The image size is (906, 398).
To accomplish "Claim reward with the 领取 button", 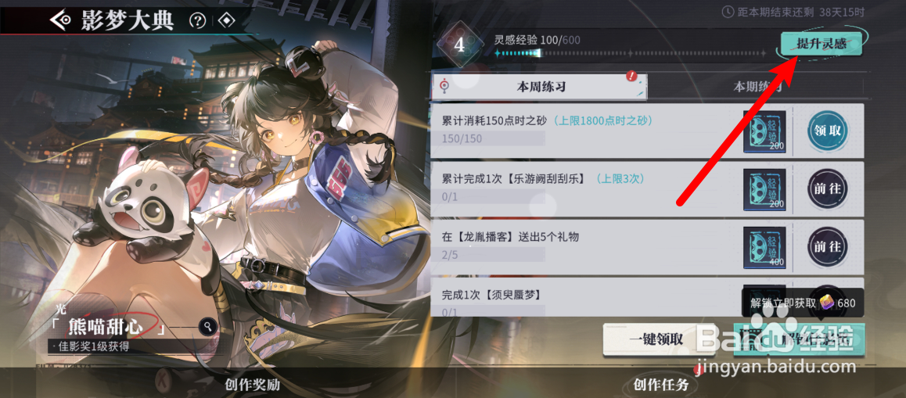I will click(x=827, y=131).
